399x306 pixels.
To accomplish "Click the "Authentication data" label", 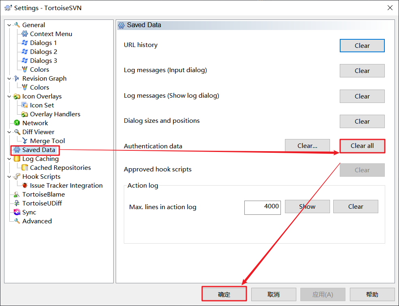I will coord(153,146).
